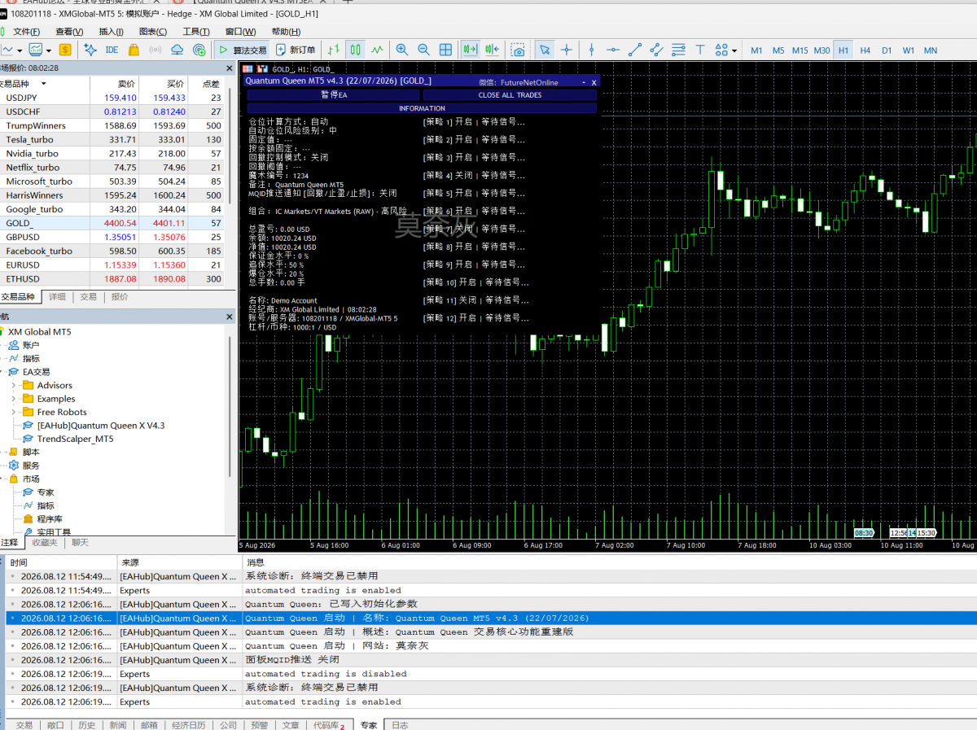The image size is (977, 730).
Task: Open the objects shapes dropdown arrow
Action: [x=734, y=50]
